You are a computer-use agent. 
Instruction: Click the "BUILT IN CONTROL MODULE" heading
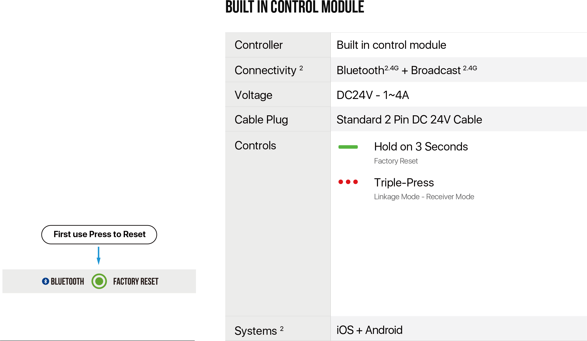click(294, 7)
